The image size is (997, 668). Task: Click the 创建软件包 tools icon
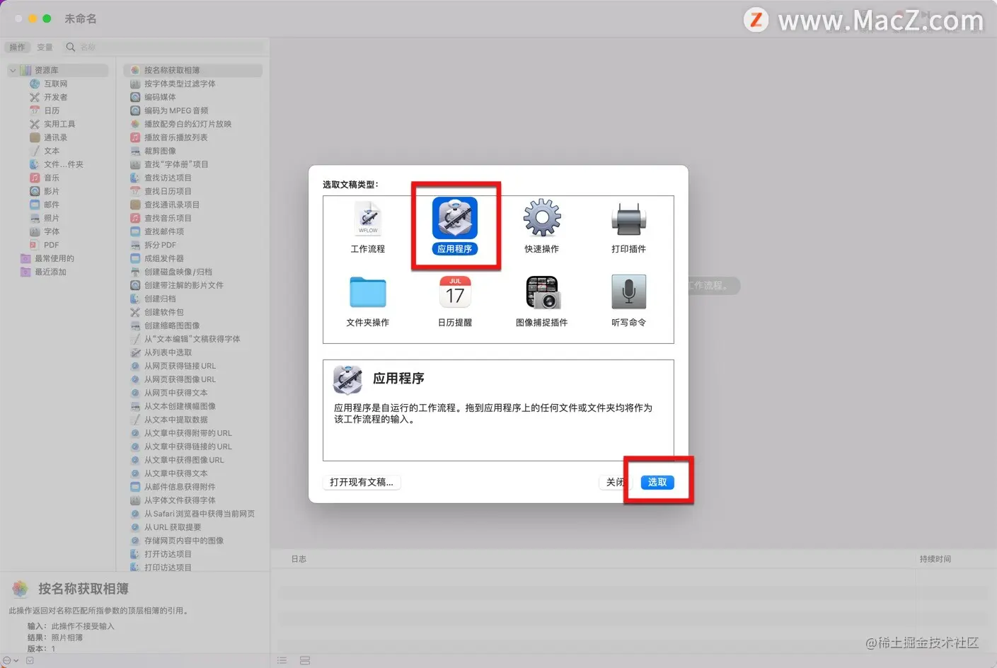click(135, 312)
